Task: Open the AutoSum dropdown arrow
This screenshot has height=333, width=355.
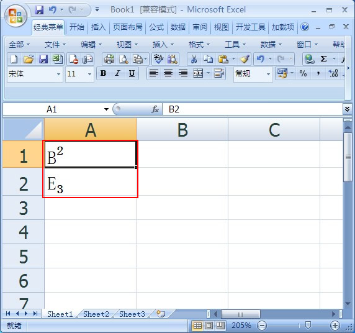Action: 334,59
